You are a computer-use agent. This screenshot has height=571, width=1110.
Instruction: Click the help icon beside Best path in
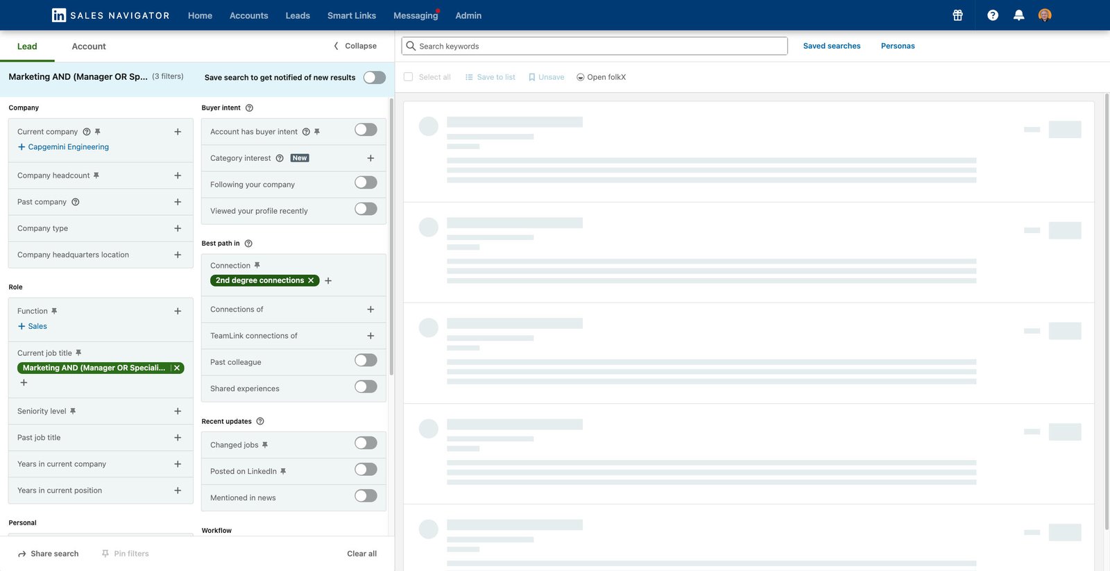(248, 244)
